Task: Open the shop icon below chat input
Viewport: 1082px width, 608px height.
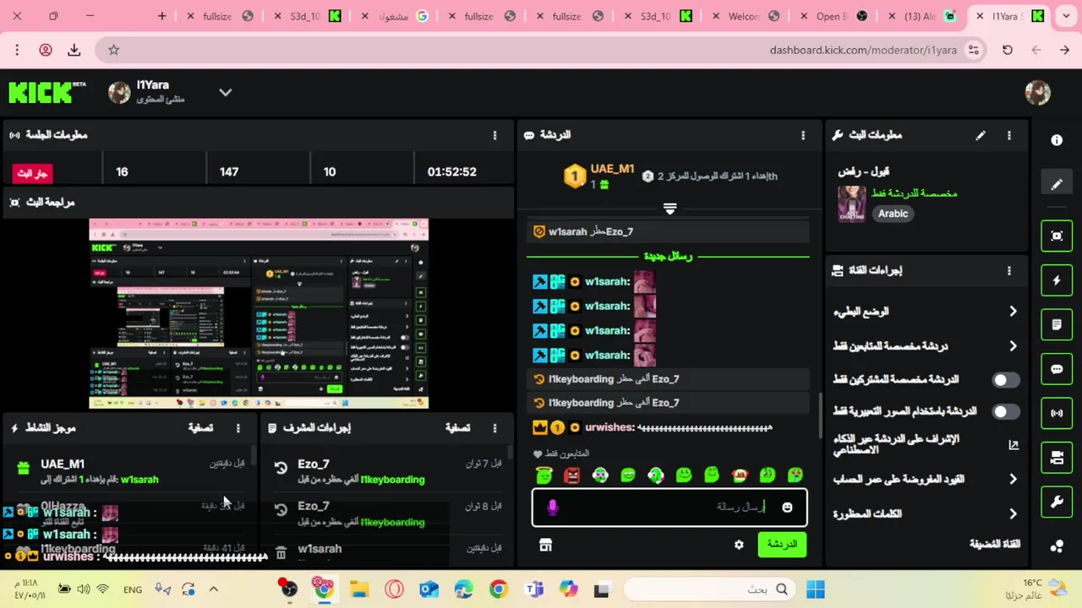Action: (545, 546)
